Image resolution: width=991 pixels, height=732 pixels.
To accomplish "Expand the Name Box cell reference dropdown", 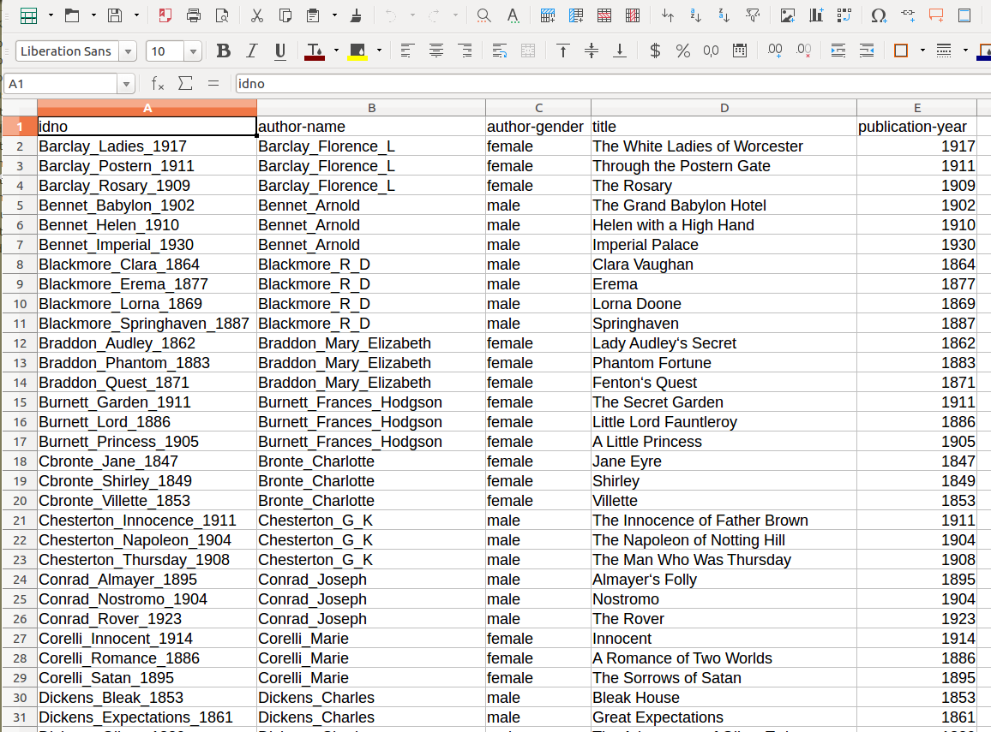I will [128, 84].
